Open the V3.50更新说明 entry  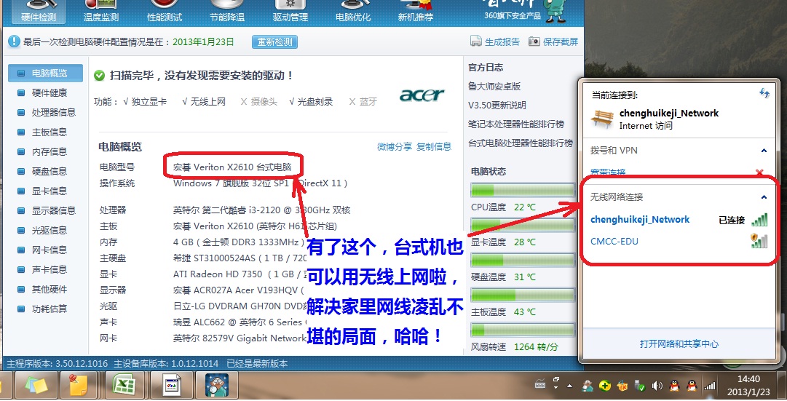tap(497, 106)
